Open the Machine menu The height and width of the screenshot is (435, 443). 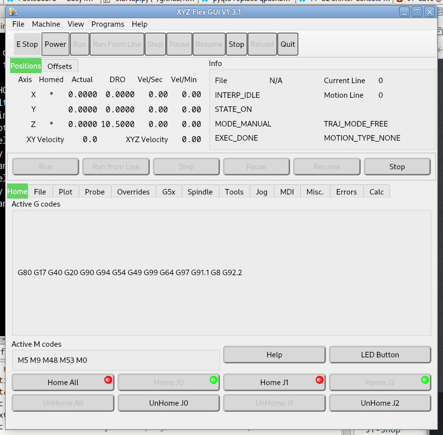click(46, 24)
